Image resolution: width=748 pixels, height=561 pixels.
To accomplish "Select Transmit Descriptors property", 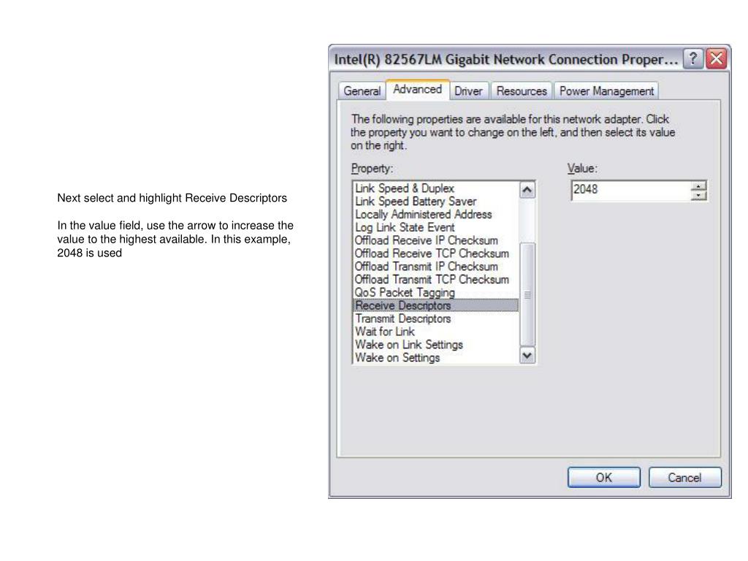I will tap(435, 318).
